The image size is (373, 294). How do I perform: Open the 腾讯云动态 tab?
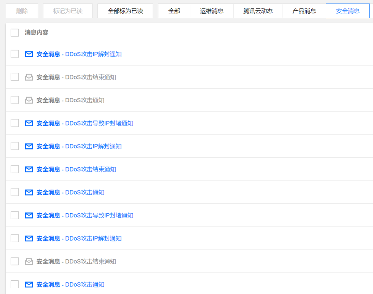pyautogui.click(x=258, y=11)
